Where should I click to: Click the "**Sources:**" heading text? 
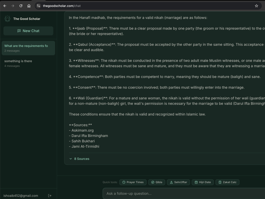(81, 125)
